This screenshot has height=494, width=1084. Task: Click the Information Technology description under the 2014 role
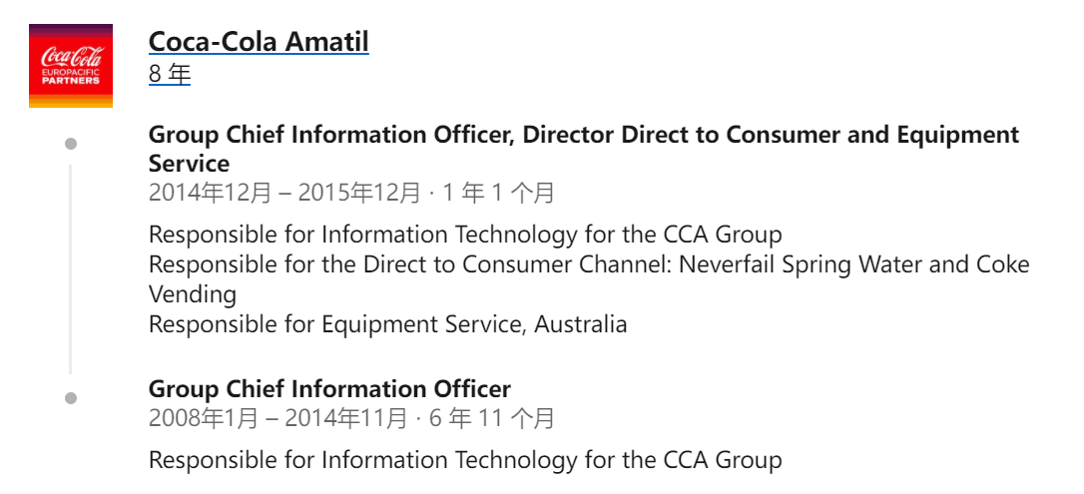tap(465, 235)
